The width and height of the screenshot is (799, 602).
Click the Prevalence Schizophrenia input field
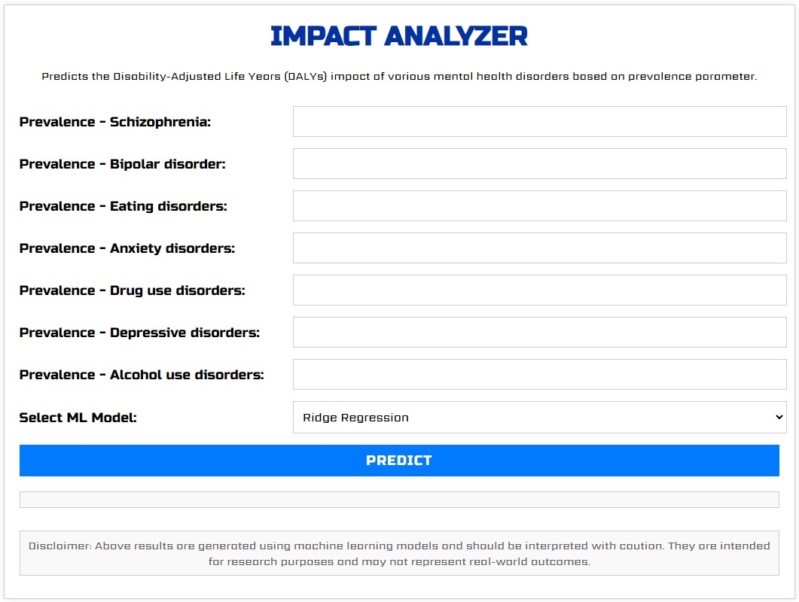(x=540, y=121)
